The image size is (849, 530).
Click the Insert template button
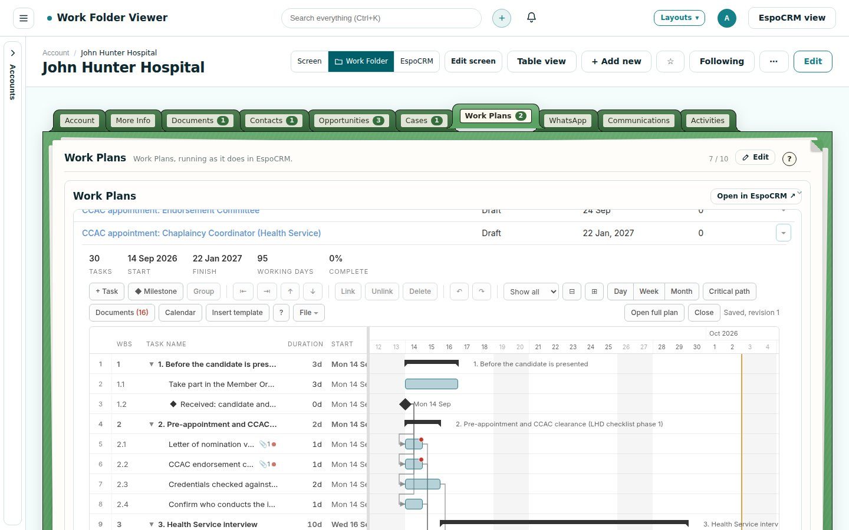(238, 313)
